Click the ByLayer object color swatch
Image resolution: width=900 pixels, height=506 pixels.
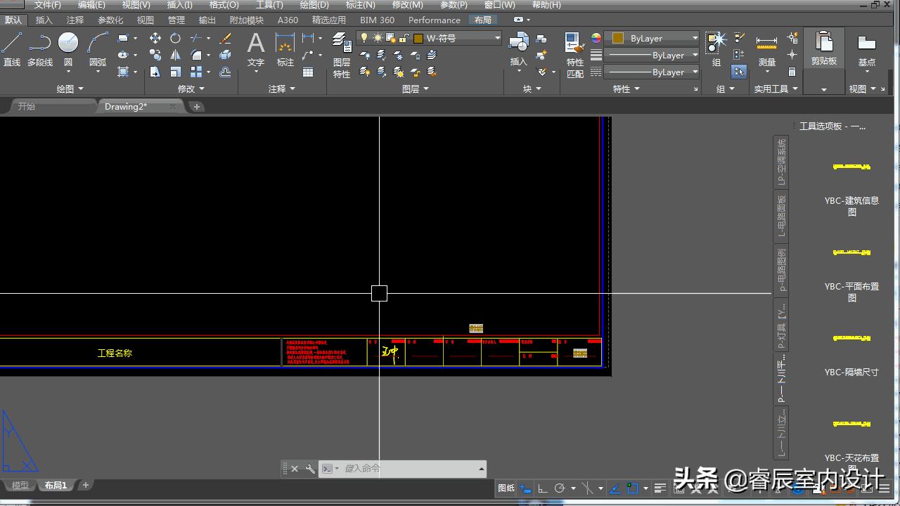(x=618, y=38)
